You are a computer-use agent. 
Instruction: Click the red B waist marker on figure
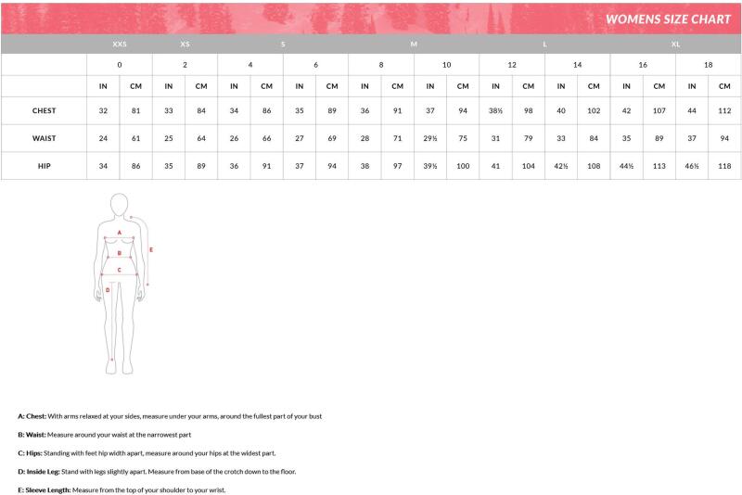click(x=119, y=251)
